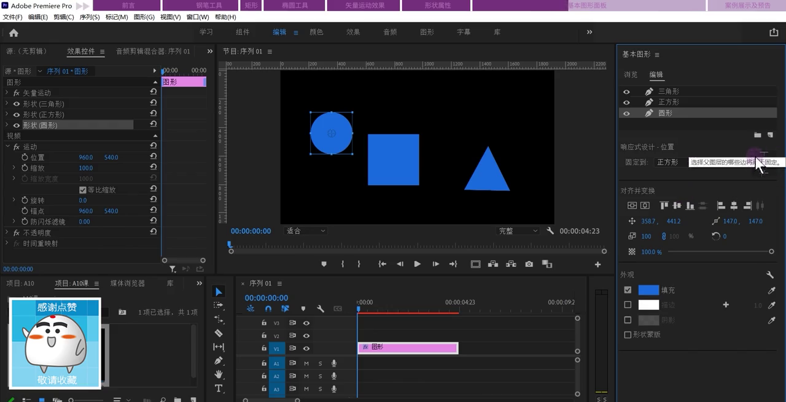The image size is (786, 402).
Task: Show more workspaces overflow chevron
Action: [589, 32]
